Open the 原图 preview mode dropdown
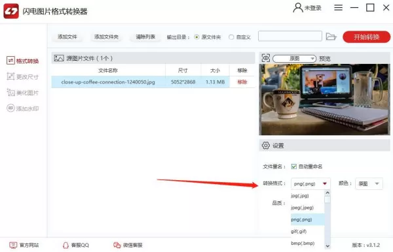 [294, 59]
